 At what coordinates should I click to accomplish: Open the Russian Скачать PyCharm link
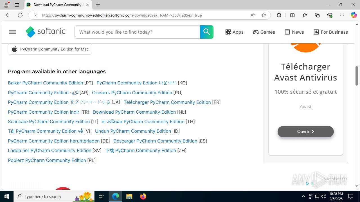click(132, 93)
